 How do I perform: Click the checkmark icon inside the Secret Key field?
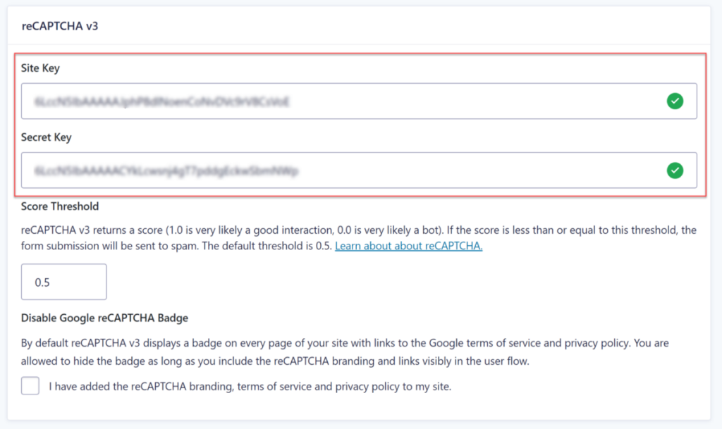[x=675, y=170]
